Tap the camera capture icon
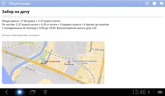The width and height of the screenshot is (165, 96). coord(162,3)
